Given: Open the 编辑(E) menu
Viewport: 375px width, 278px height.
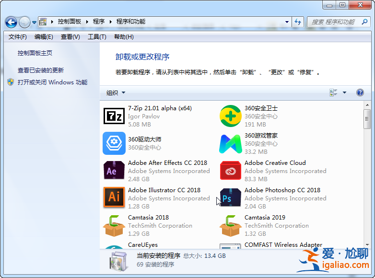Looking at the screenshot, I should point(44,37).
